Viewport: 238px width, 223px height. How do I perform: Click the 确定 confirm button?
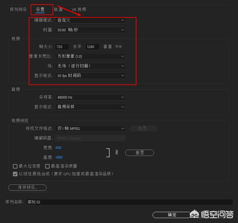172,215
